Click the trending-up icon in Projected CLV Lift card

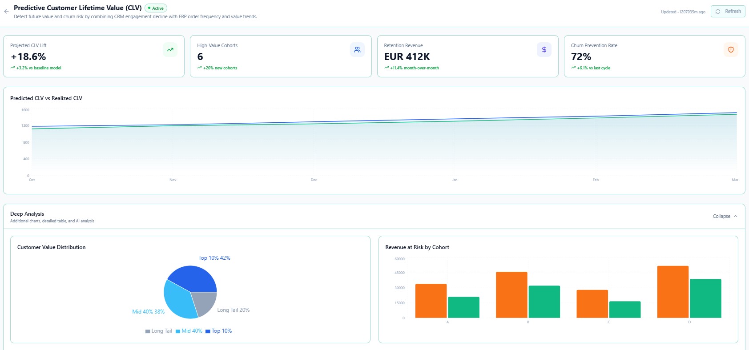[x=170, y=50]
